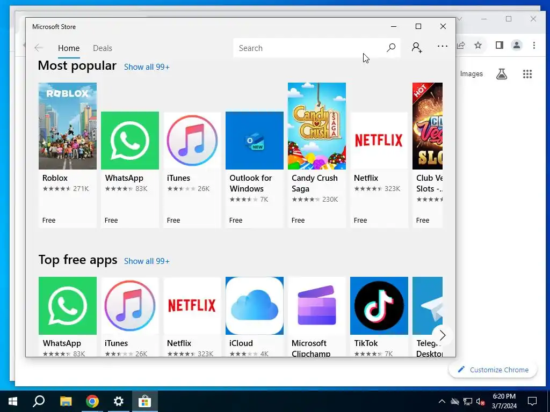Open WhatsApp icon in Top free apps
This screenshot has height=412, width=550.
pyautogui.click(x=67, y=306)
